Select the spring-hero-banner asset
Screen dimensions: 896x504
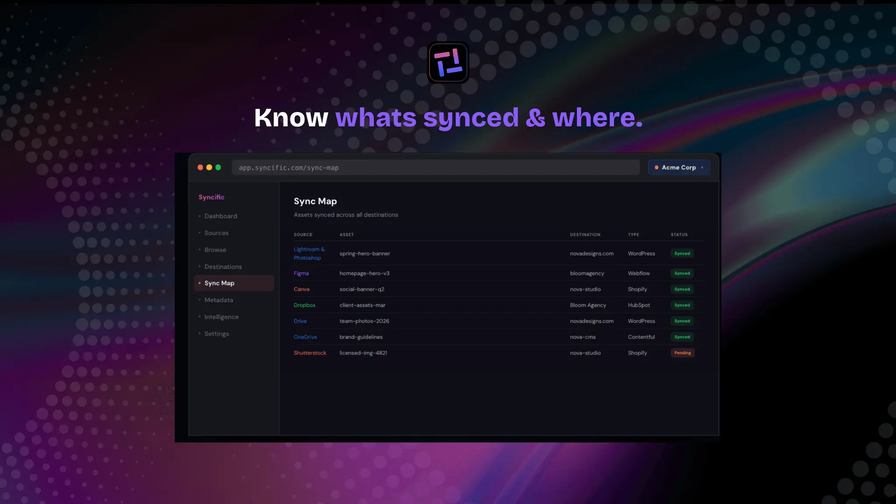click(x=364, y=254)
